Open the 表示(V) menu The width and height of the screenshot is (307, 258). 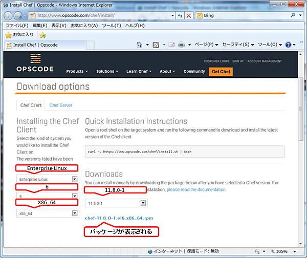pos(59,26)
